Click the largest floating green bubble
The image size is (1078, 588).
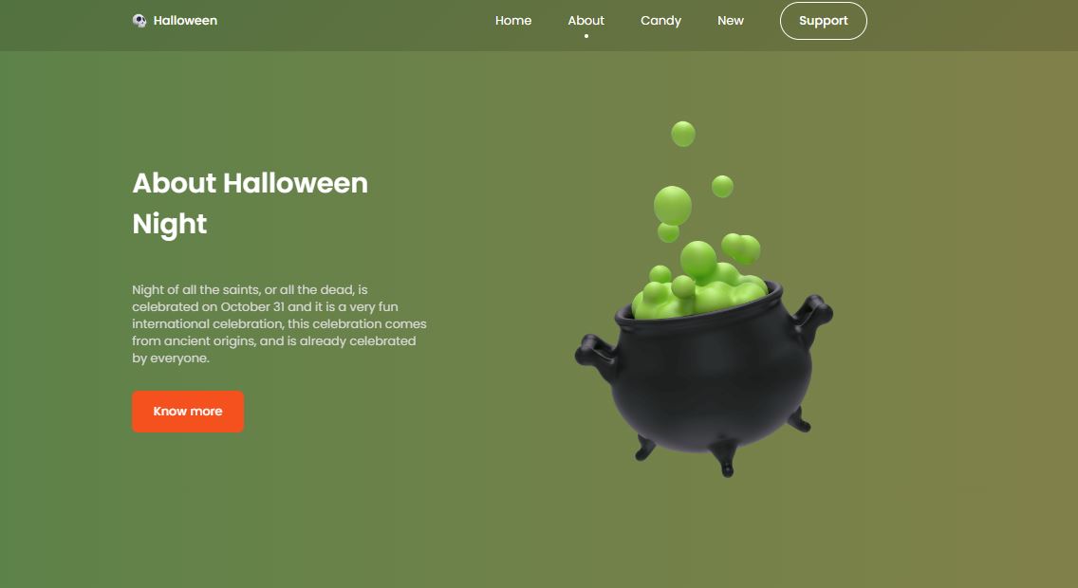pos(673,206)
